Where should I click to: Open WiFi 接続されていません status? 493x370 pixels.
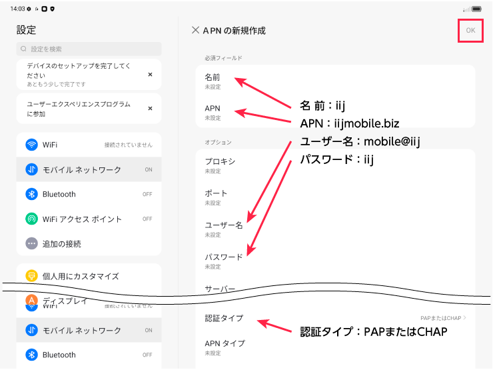click(89, 145)
